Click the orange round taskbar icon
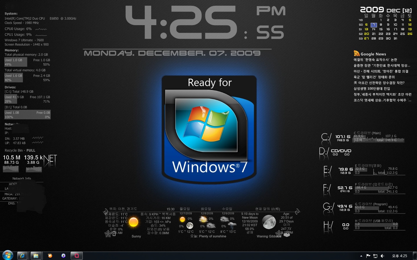Screen dimensions: 417x260 point(50,255)
